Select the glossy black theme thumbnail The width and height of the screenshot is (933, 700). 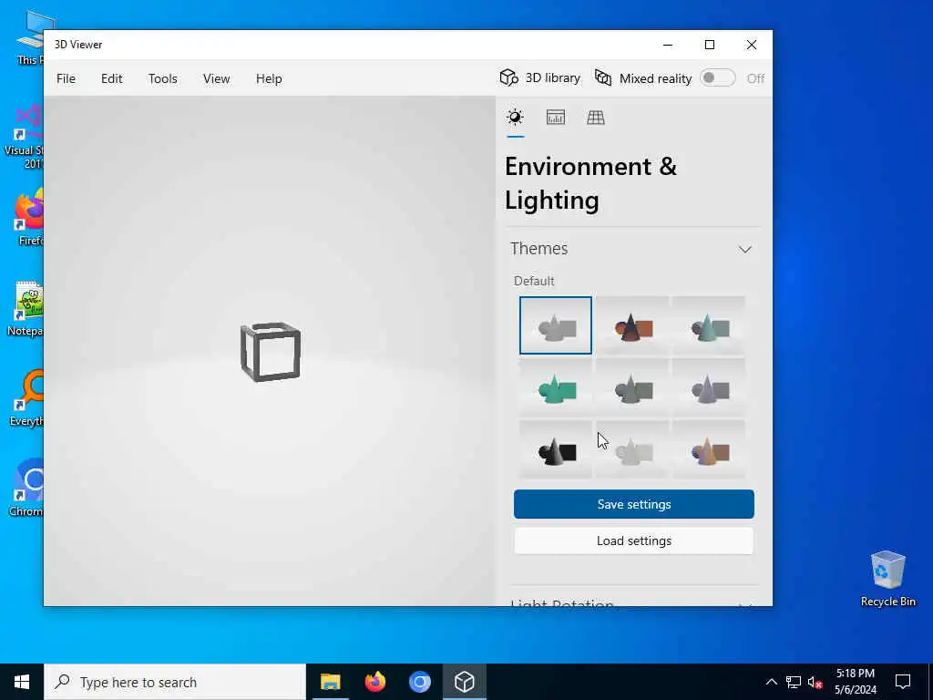tap(555, 449)
